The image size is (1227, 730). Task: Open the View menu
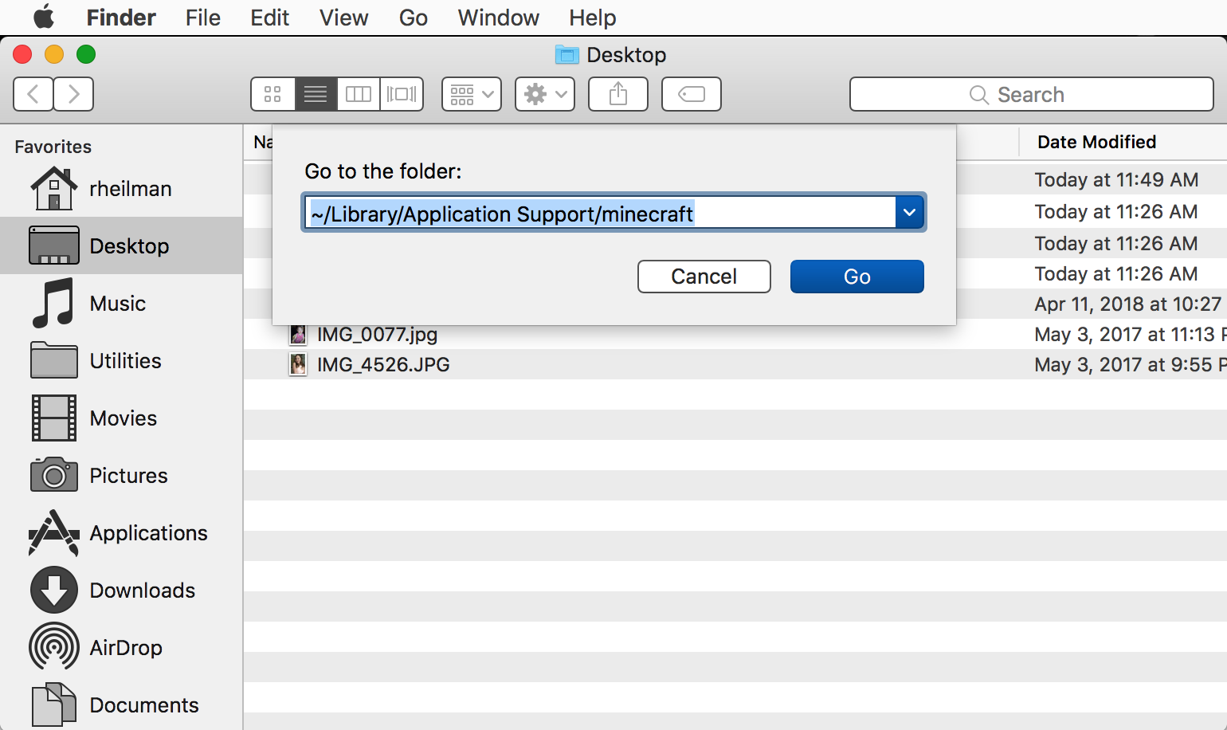pyautogui.click(x=343, y=18)
